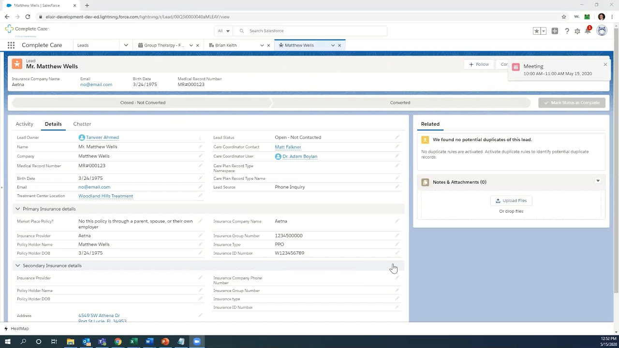
Task: Open Lead Owner Tanweer Ahmed link
Action: coord(103,137)
